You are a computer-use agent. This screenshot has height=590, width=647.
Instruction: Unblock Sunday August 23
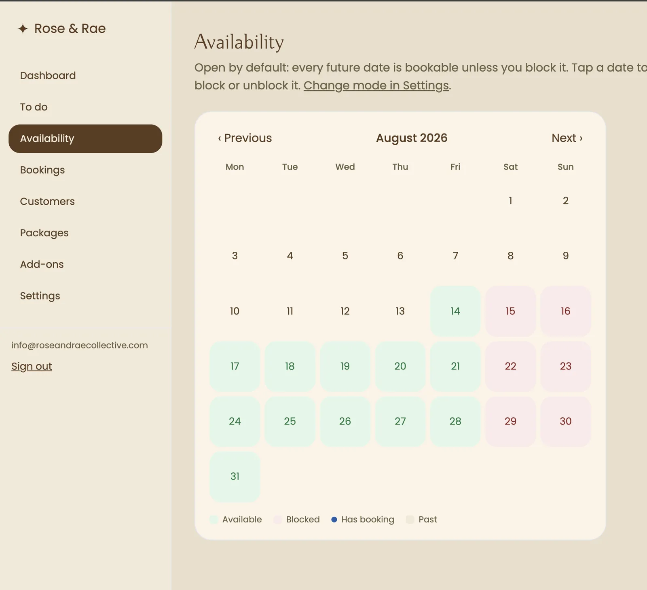pos(566,366)
